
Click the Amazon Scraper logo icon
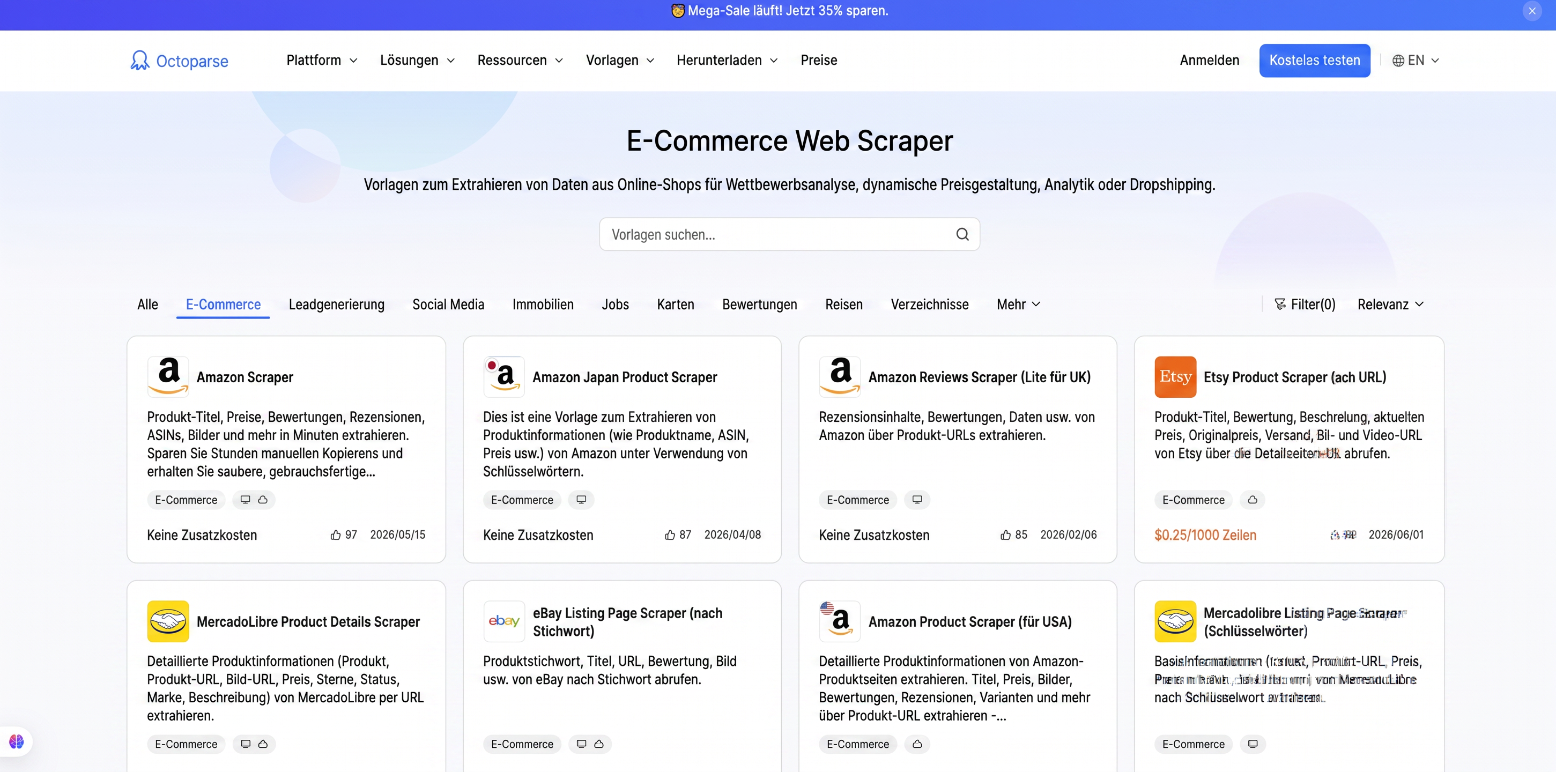pos(168,376)
